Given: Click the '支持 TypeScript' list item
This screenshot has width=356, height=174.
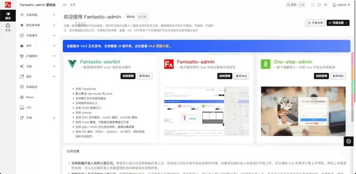Looking at the screenshot, I should click(85, 89).
